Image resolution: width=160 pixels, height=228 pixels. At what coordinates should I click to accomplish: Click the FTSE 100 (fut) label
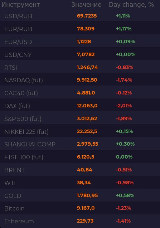coord(24,157)
